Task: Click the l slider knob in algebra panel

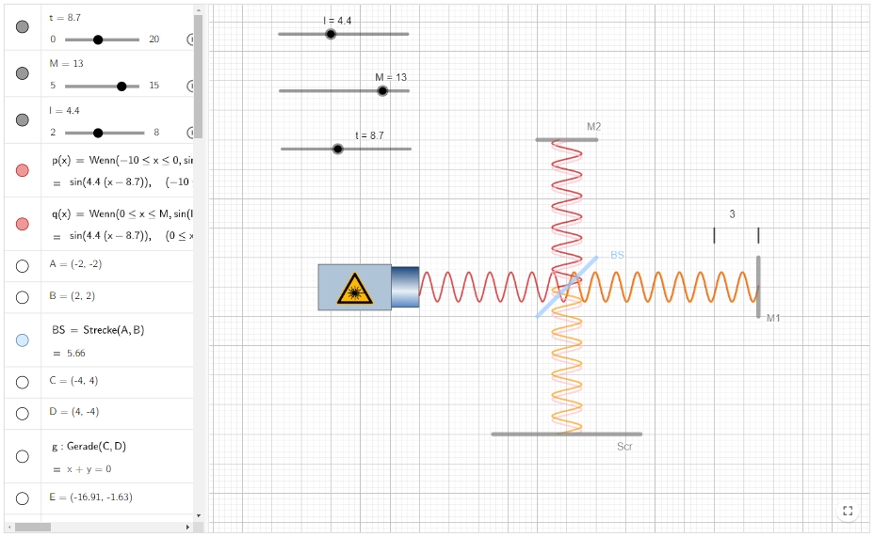Action: pos(98,133)
